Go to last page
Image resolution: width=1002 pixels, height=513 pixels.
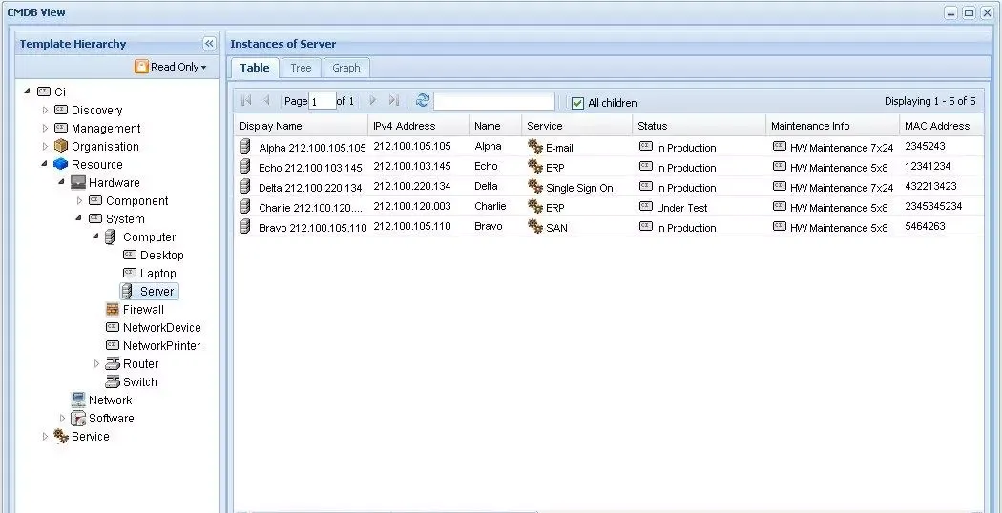coord(393,100)
